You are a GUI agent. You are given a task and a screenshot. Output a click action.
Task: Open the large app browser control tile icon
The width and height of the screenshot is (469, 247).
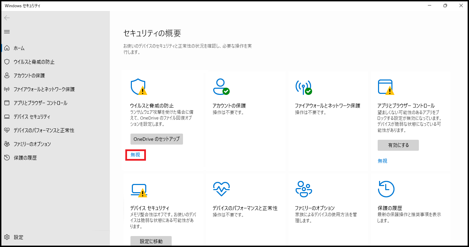pos(386,87)
